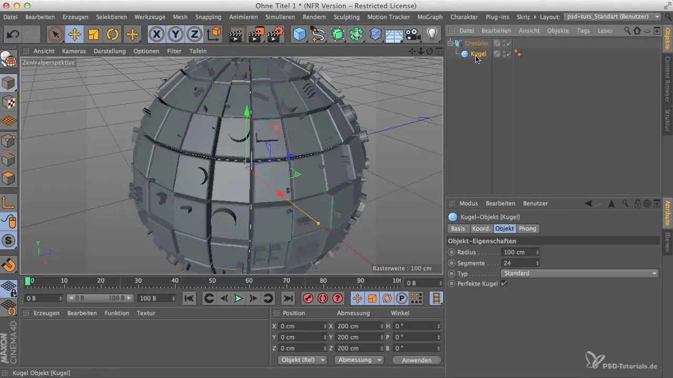Click the Anwenden button

pos(416,360)
